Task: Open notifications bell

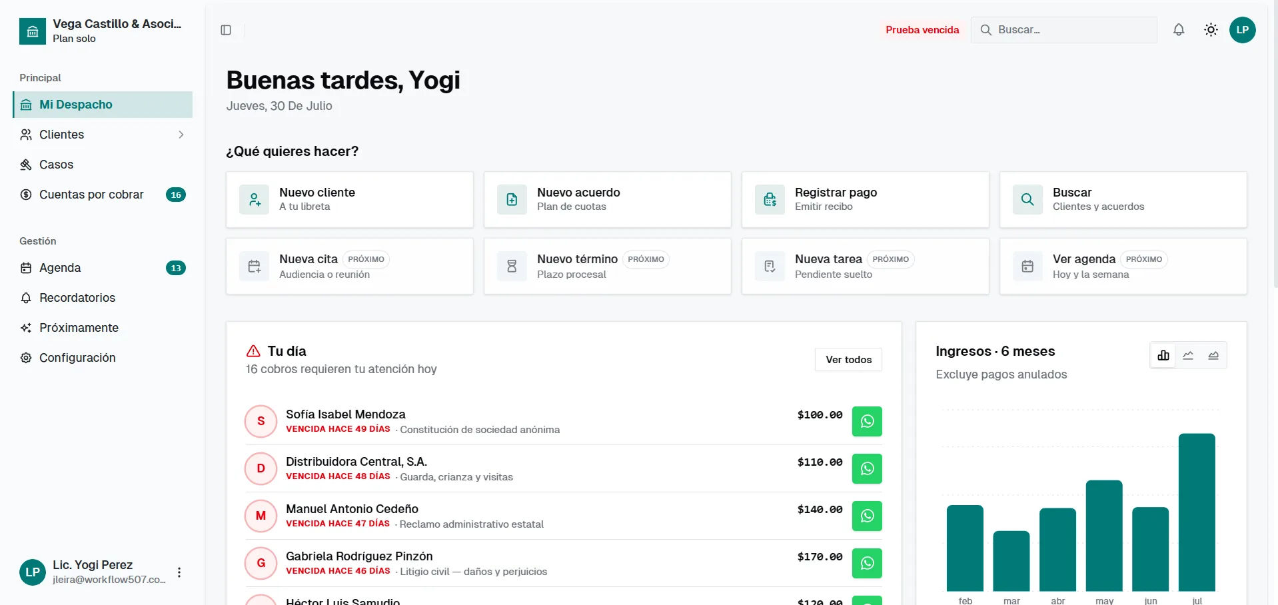Action: tap(1179, 30)
